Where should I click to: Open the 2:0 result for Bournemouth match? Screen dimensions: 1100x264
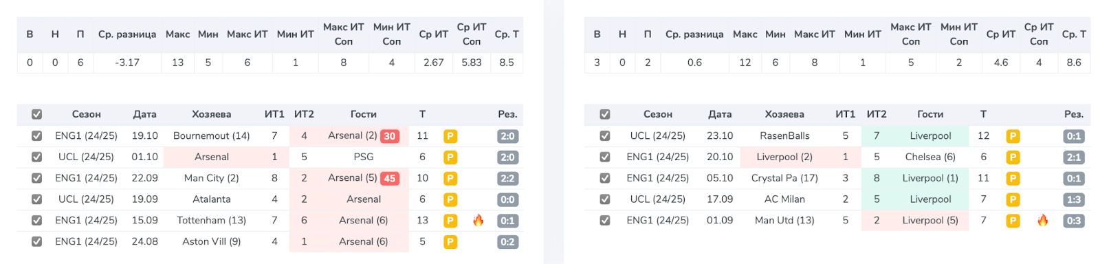(x=507, y=136)
